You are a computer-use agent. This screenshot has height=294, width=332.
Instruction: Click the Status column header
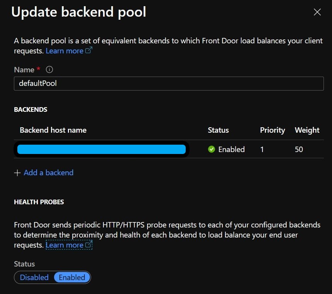tap(218, 130)
